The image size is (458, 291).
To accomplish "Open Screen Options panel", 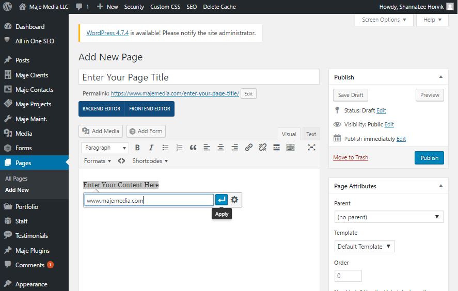I will 384,20.
